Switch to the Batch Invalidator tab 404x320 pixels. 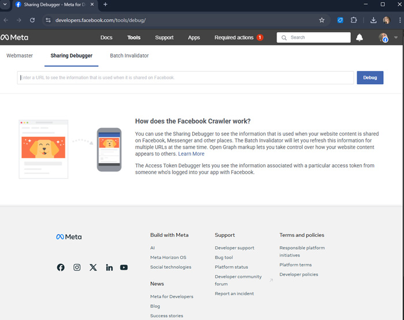129,56
